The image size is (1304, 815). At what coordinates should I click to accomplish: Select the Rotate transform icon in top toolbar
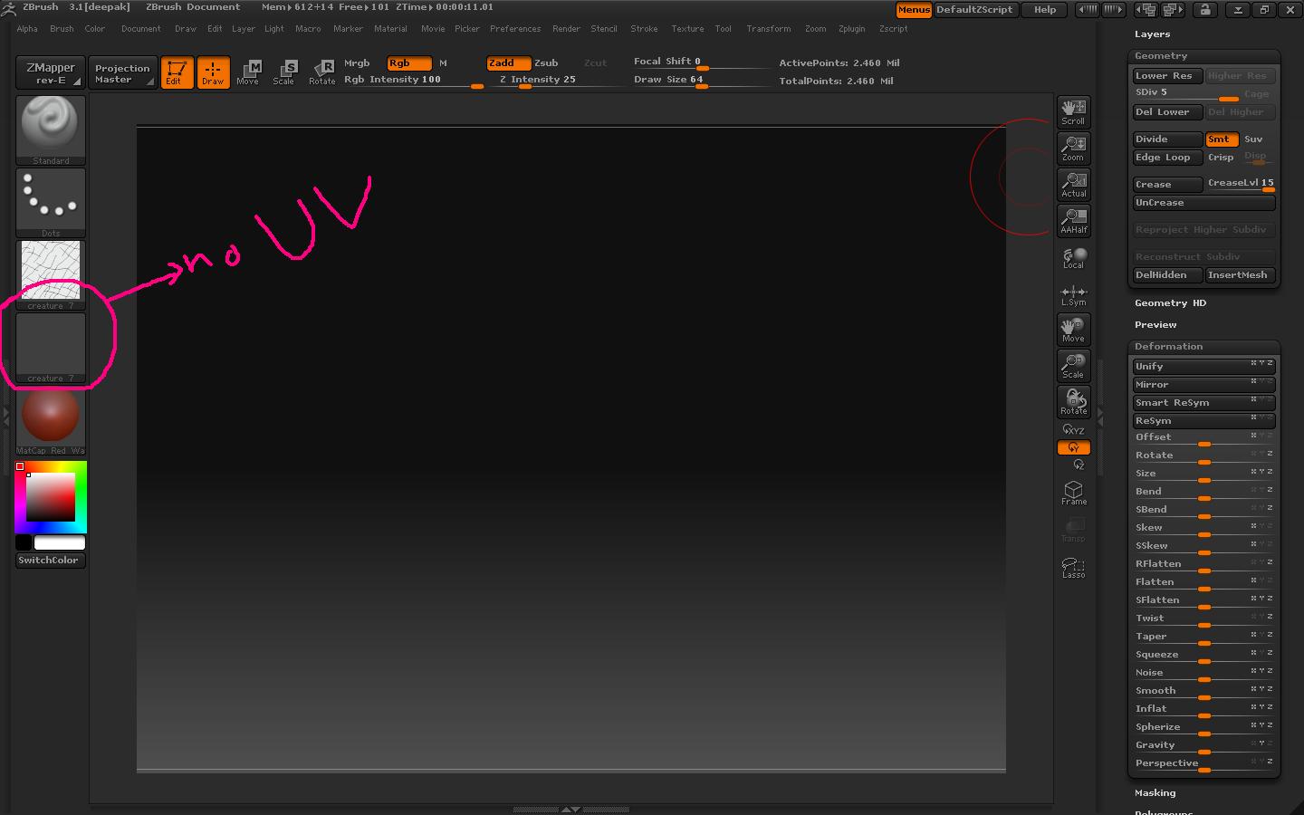321,72
